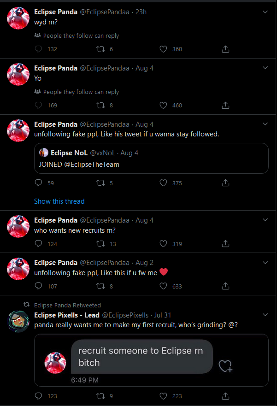Click the "Show this thread" link
This screenshot has height=406, width=277.
[x=59, y=201]
